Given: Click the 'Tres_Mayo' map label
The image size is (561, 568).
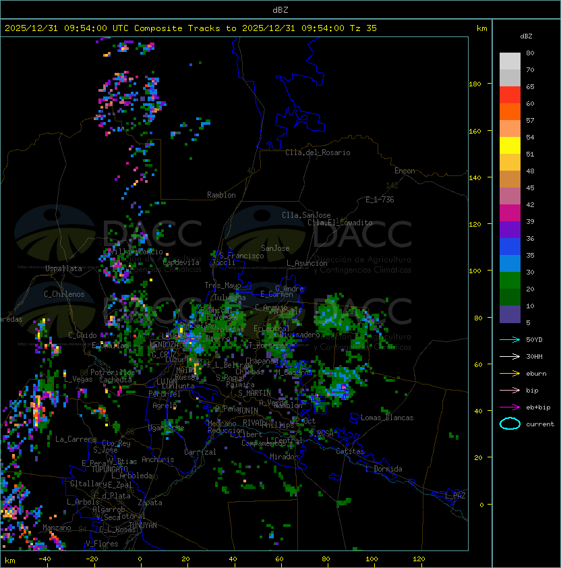Looking at the screenshot, I should click(x=223, y=285).
